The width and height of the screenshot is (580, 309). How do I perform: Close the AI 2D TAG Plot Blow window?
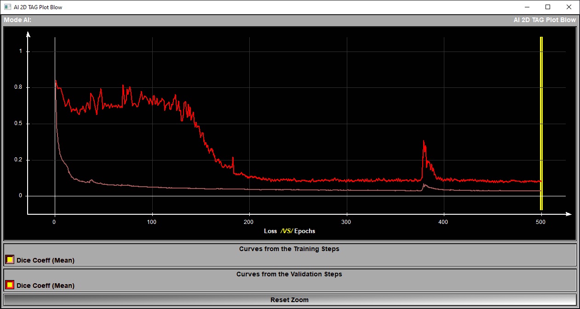[569, 7]
